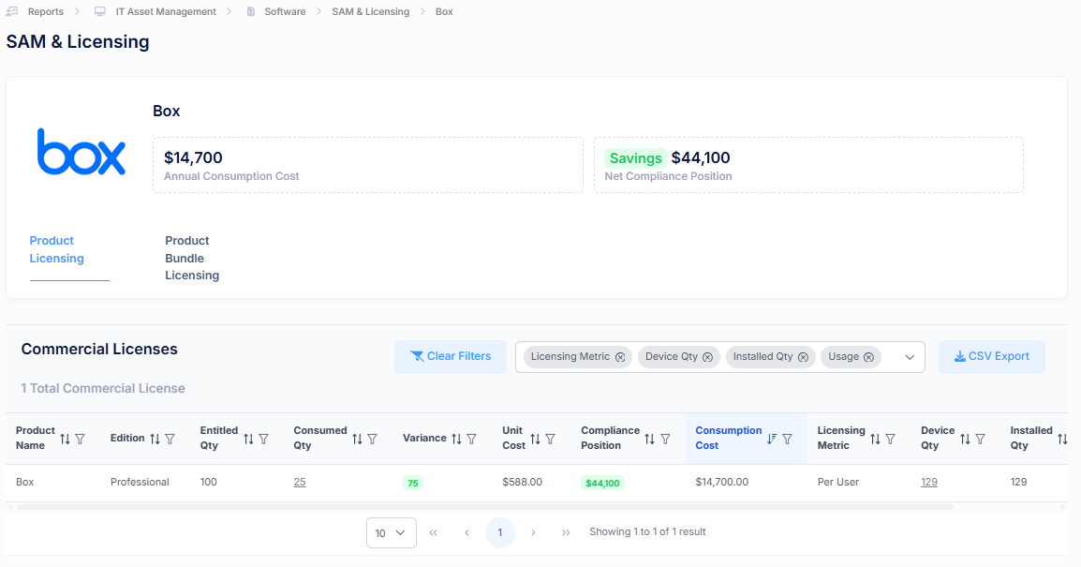Open Product Bundle Licensing tab
1081x567 pixels.
(192, 258)
